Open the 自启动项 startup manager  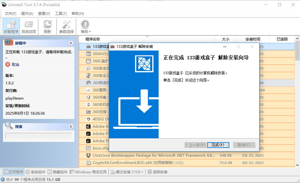(x=29, y=26)
